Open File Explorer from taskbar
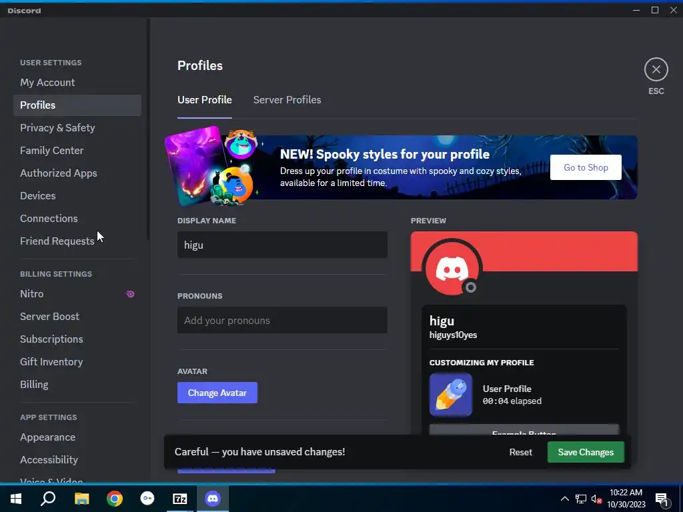Viewport: 683px width, 512px height. point(81,499)
